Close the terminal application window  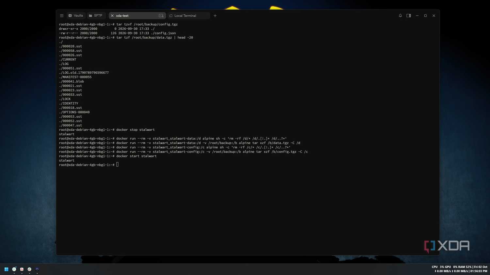[x=434, y=16]
